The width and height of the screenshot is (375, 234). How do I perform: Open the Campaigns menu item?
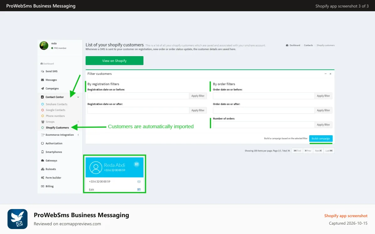click(x=52, y=89)
